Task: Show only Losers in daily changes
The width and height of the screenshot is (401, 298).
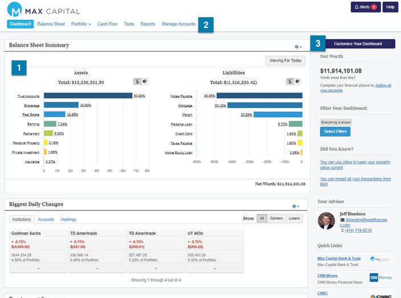Action: [294, 218]
